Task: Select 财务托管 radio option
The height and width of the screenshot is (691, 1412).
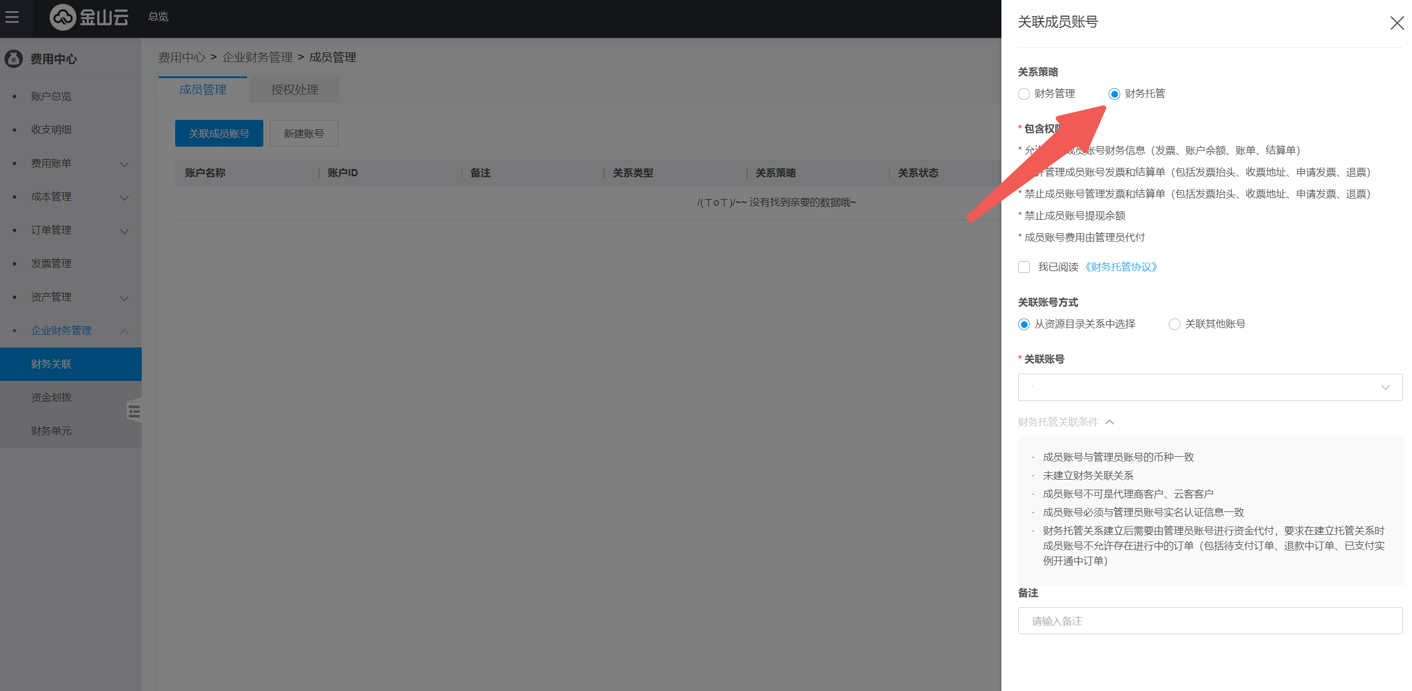Action: (x=1114, y=94)
